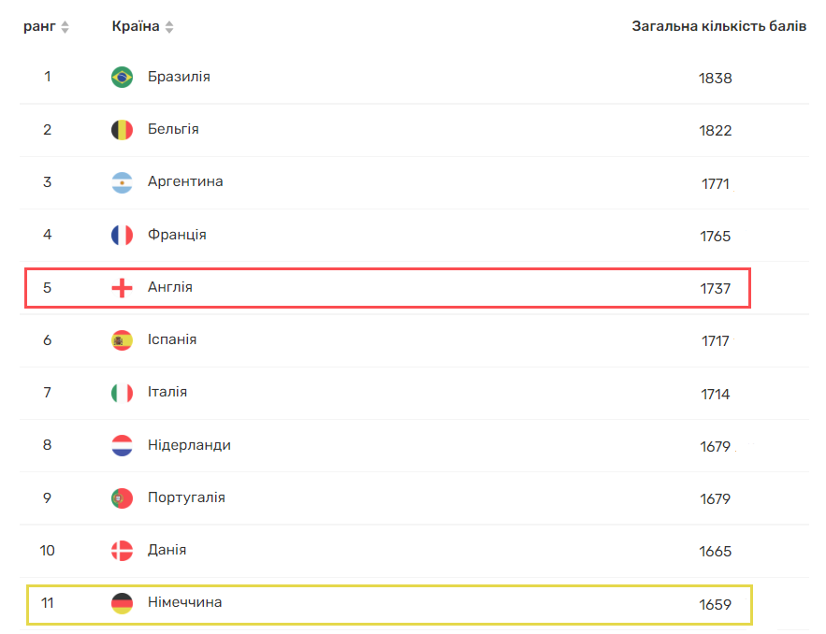826x634 pixels.
Task: Click the Belgium flag icon
Action: pos(122,130)
